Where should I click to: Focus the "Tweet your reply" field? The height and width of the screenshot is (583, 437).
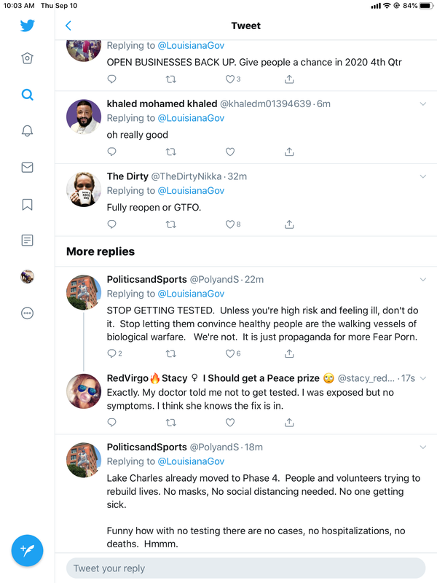[x=245, y=568]
